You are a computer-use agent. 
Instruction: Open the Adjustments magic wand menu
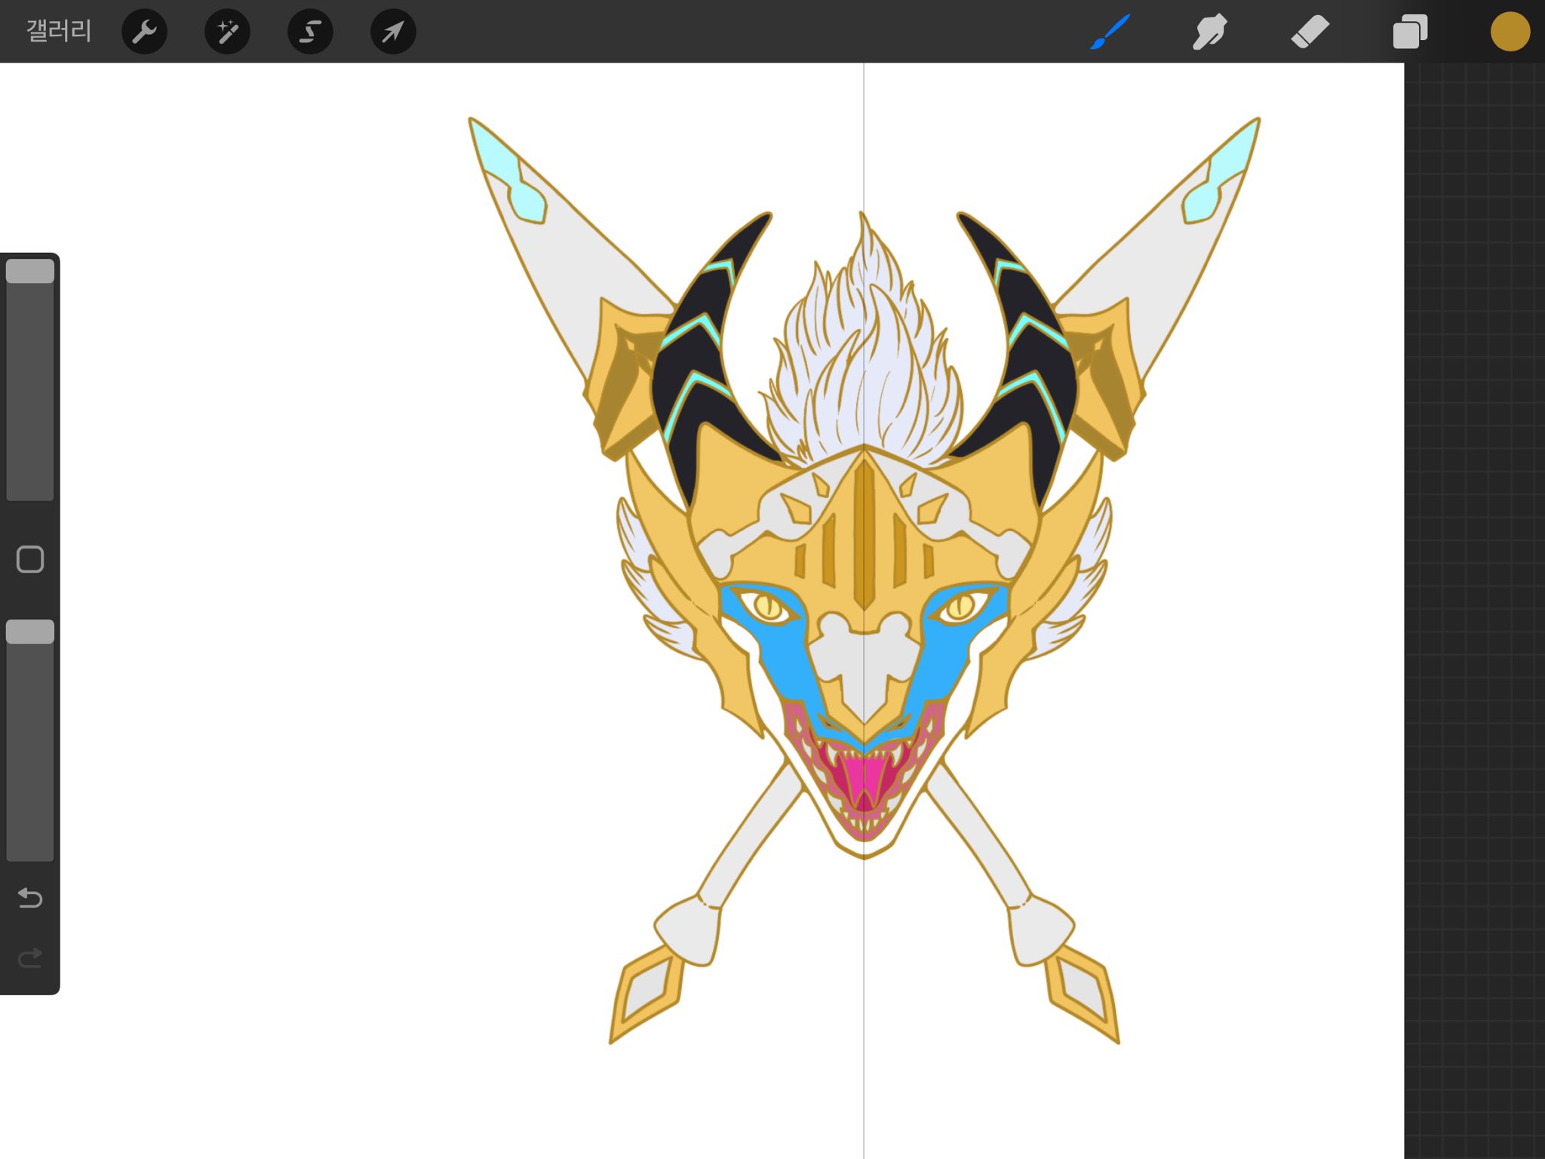coord(227,32)
